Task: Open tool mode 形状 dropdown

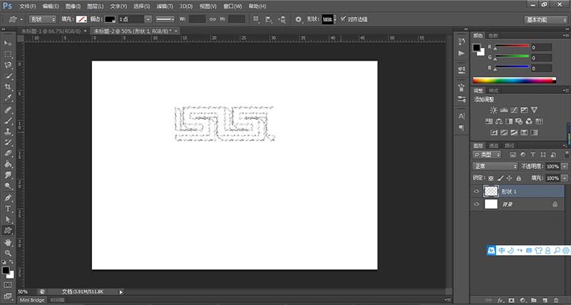Action: coord(43,19)
